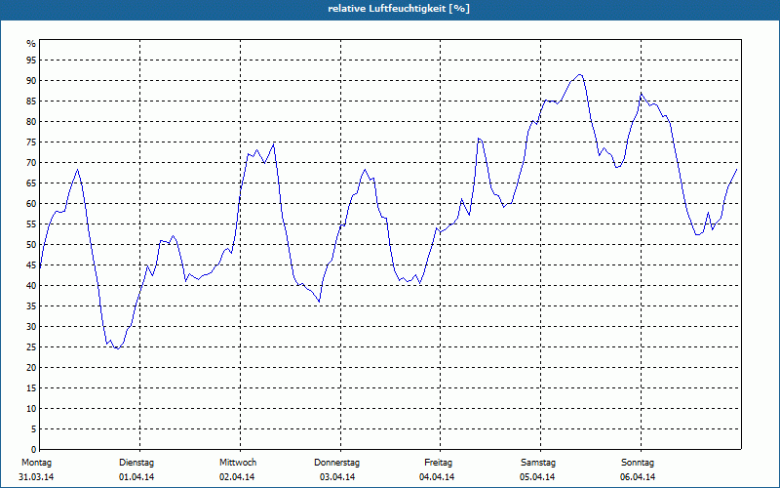
Task: Click the 55 y-axis value
Action: pyautogui.click(x=31, y=224)
